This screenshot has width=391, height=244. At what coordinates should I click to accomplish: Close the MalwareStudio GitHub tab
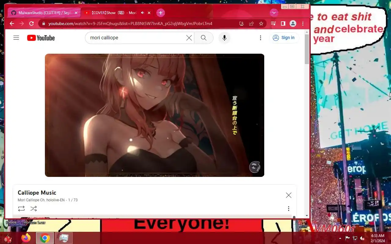click(76, 13)
